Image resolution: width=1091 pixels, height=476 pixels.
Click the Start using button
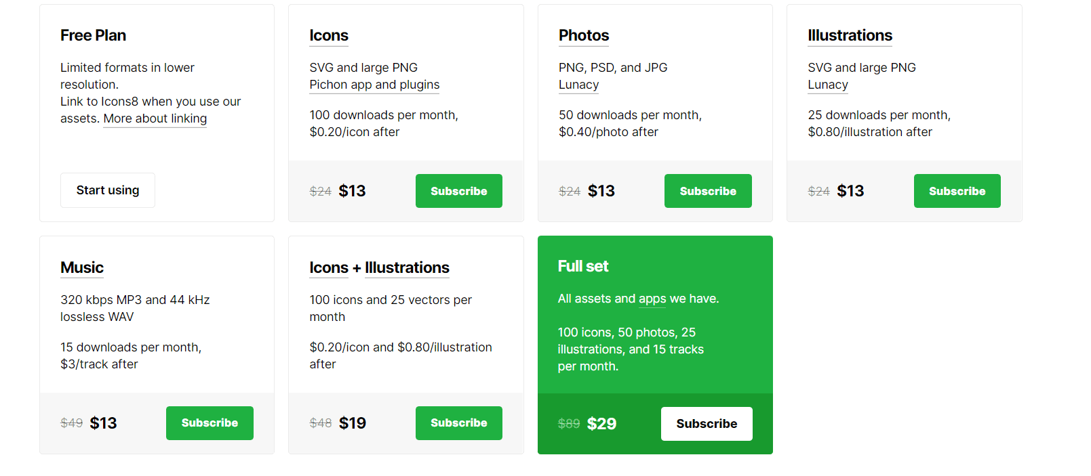point(107,190)
